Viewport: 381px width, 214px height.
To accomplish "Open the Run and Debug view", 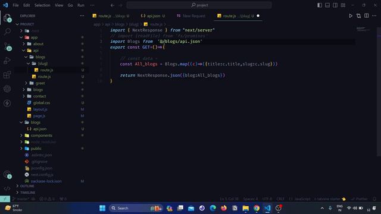I will [x=7, y=61].
